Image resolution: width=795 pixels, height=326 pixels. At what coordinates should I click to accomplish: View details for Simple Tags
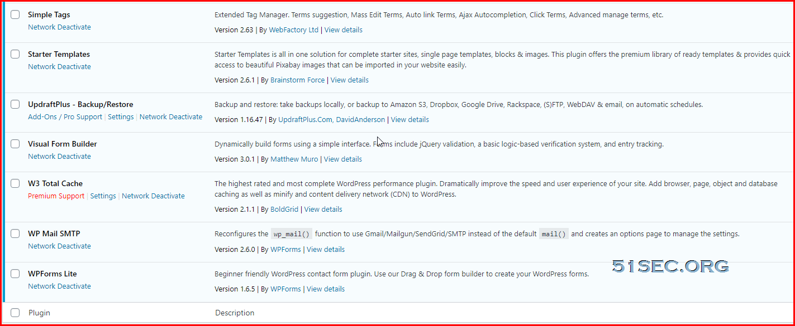343,30
